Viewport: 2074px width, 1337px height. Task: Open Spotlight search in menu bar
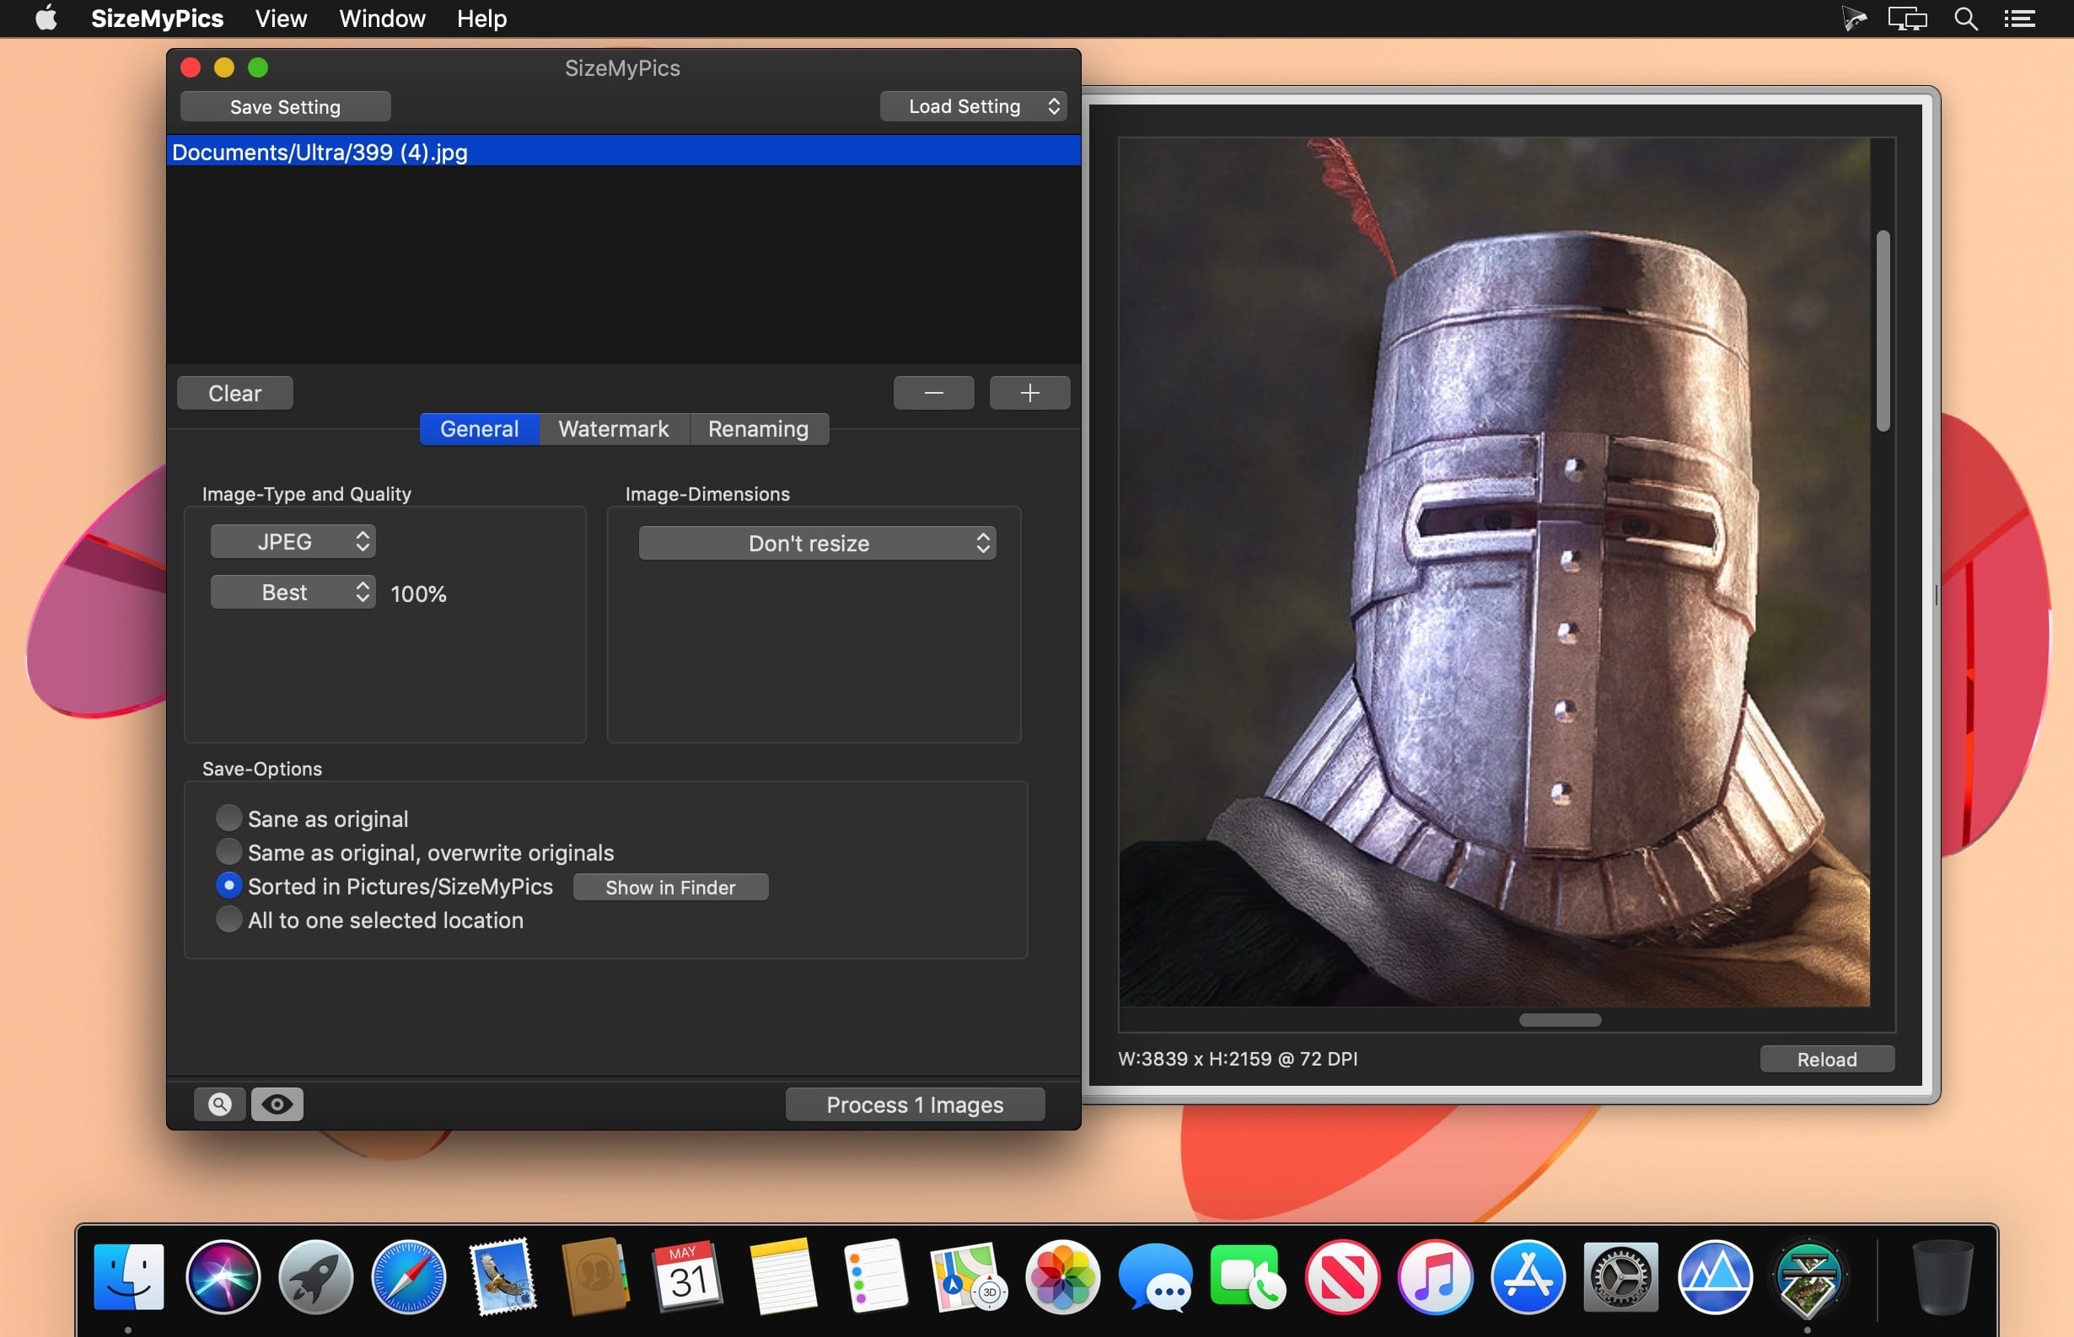click(x=1965, y=19)
